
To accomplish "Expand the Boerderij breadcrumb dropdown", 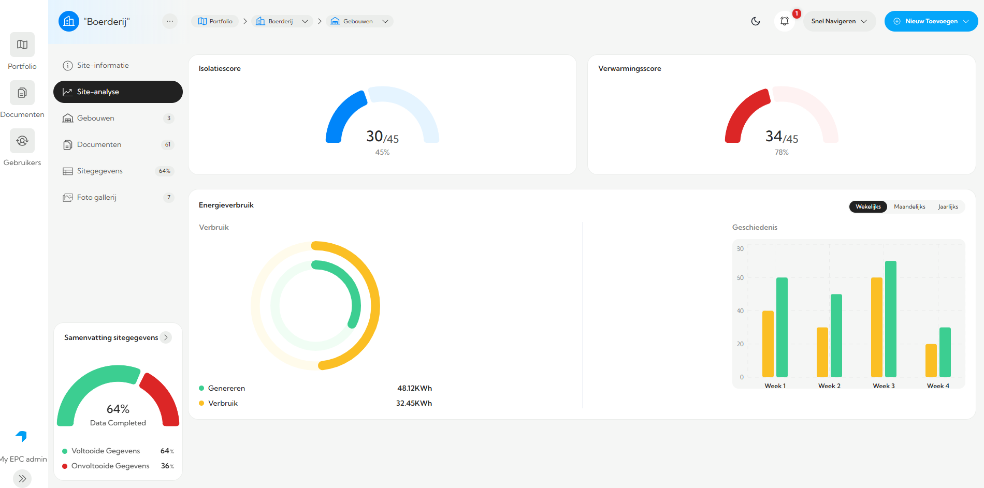I will click(305, 21).
